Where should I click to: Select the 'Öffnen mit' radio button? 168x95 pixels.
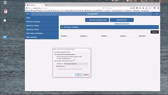click(57, 64)
